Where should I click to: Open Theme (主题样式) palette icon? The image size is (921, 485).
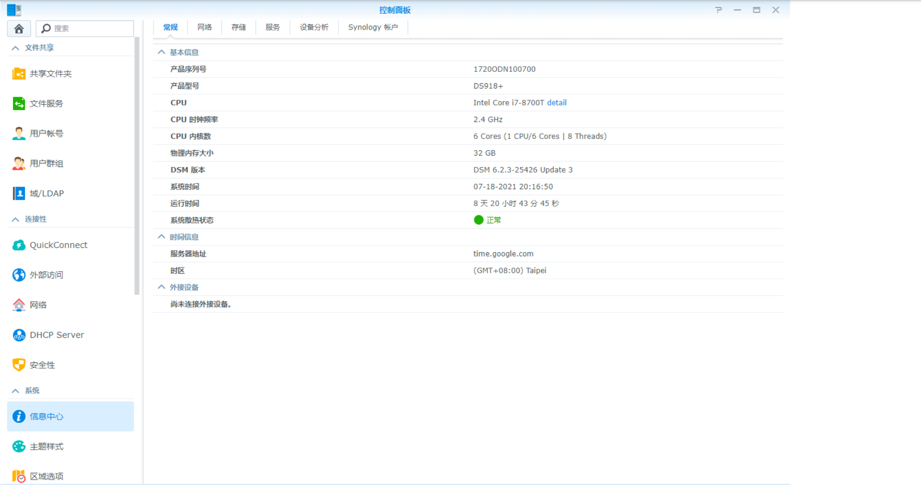click(x=19, y=446)
